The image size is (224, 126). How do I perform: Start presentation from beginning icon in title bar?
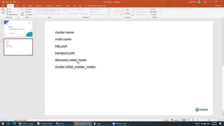coord(14,2)
